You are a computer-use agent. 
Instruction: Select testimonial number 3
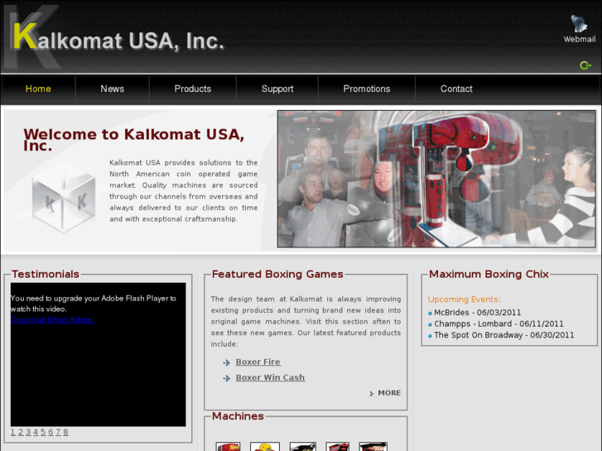[28, 432]
